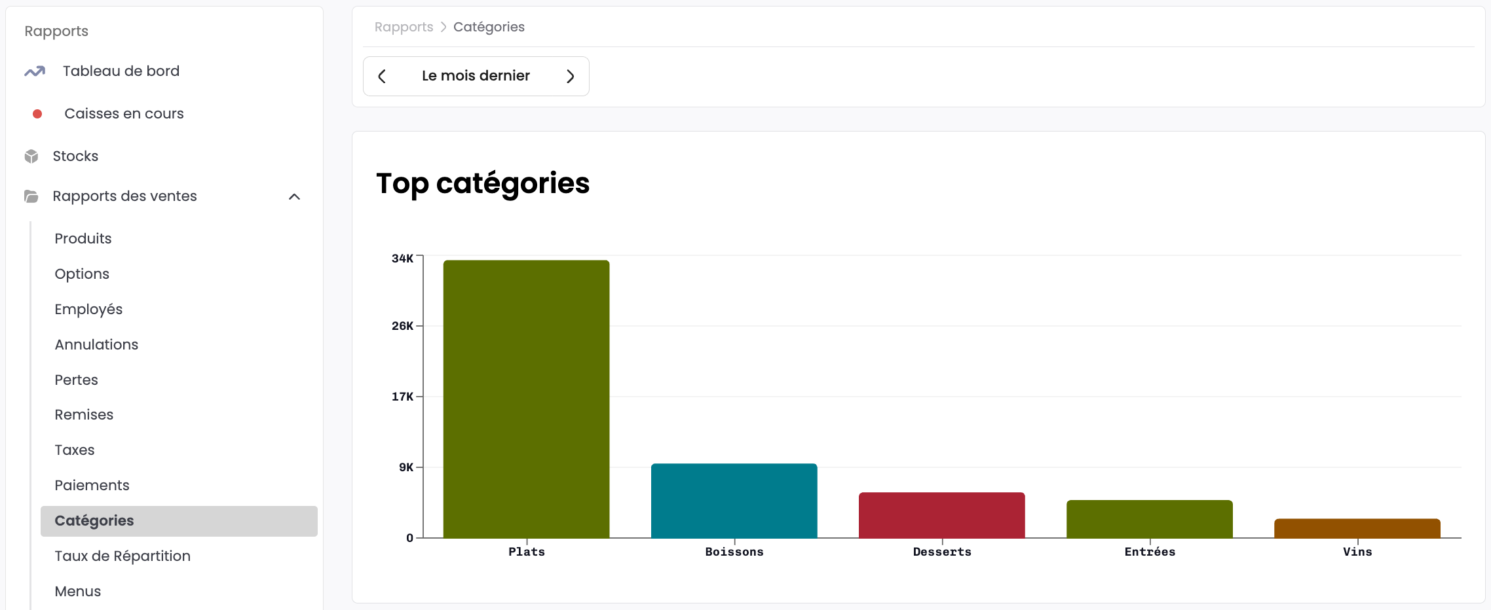The image size is (1491, 610).
Task: Go to previous period with left chevron
Action: 382,76
